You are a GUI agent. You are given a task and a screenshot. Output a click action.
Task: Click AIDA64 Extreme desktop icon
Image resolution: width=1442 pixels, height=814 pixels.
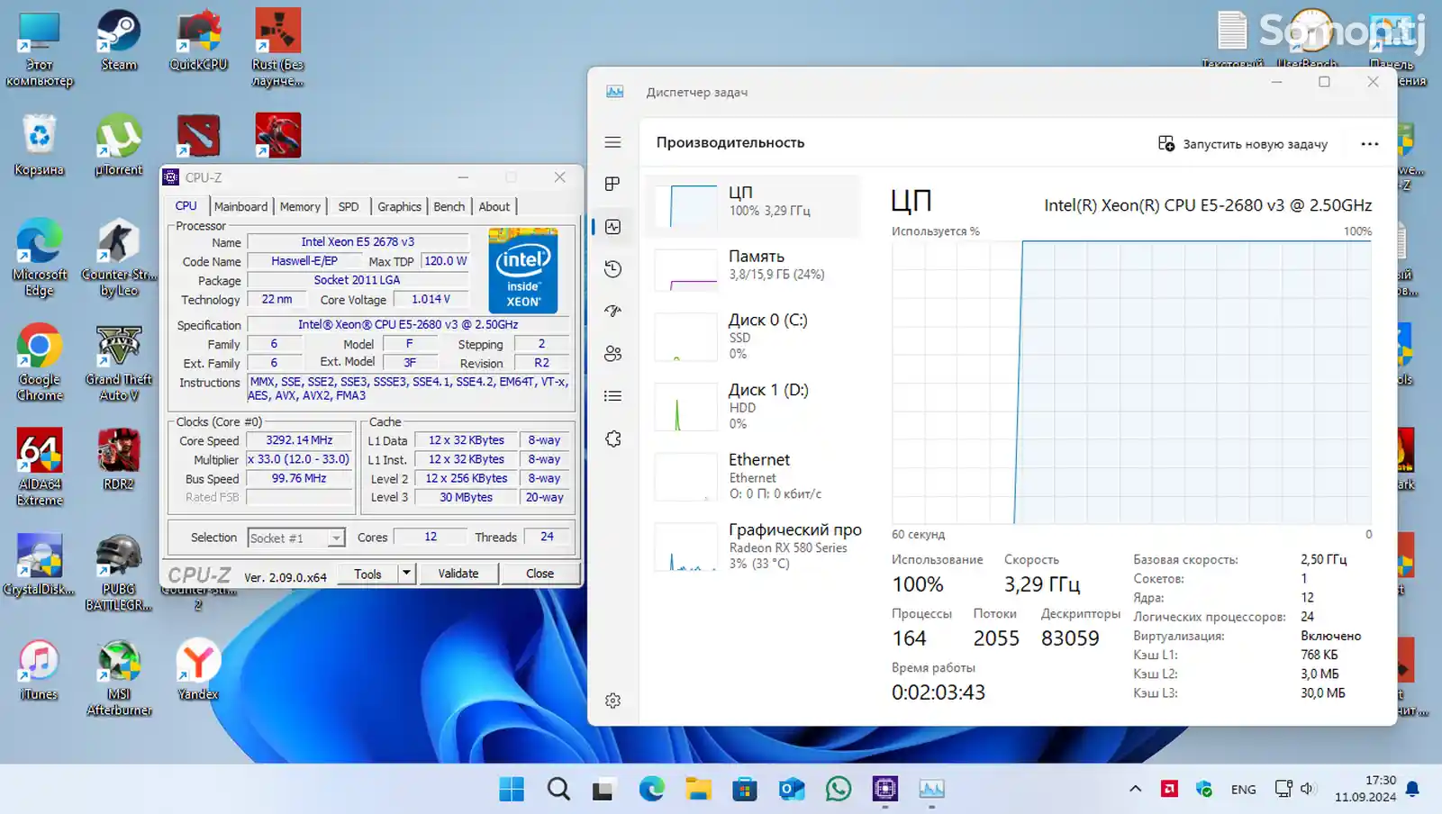(x=40, y=467)
